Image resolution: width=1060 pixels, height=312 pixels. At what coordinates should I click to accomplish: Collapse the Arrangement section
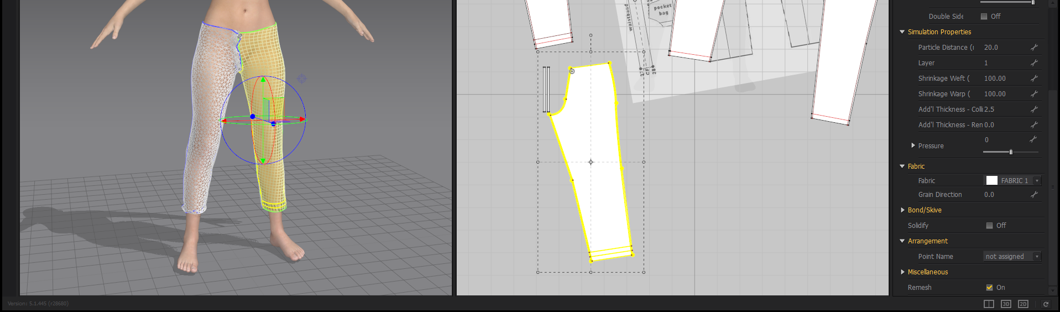pyautogui.click(x=902, y=241)
